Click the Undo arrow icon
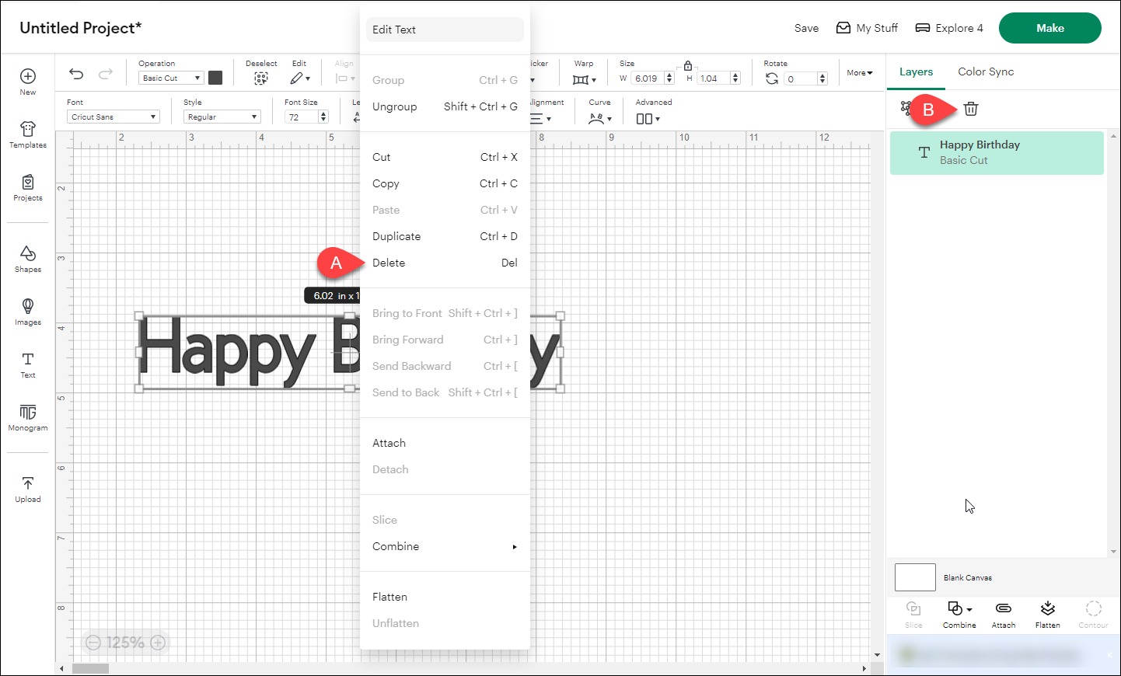 (x=76, y=74)
